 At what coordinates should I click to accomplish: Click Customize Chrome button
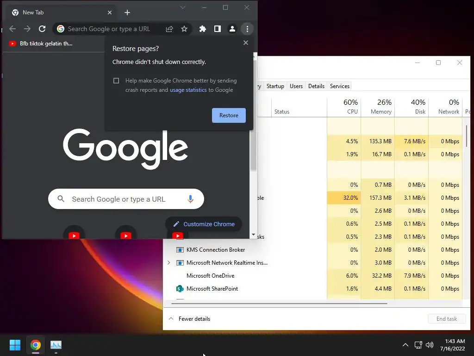[204, 224]
